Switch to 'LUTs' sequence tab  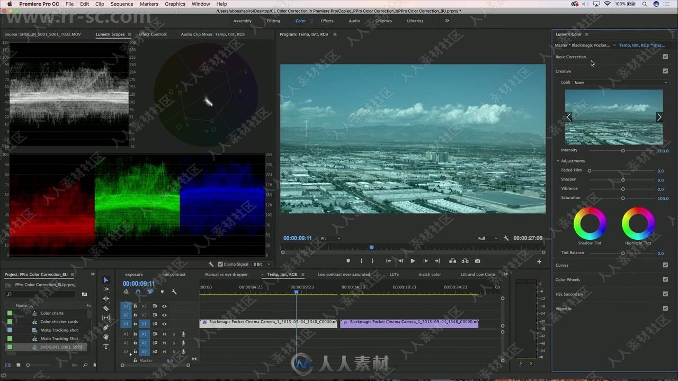click(x=394, y=274)
